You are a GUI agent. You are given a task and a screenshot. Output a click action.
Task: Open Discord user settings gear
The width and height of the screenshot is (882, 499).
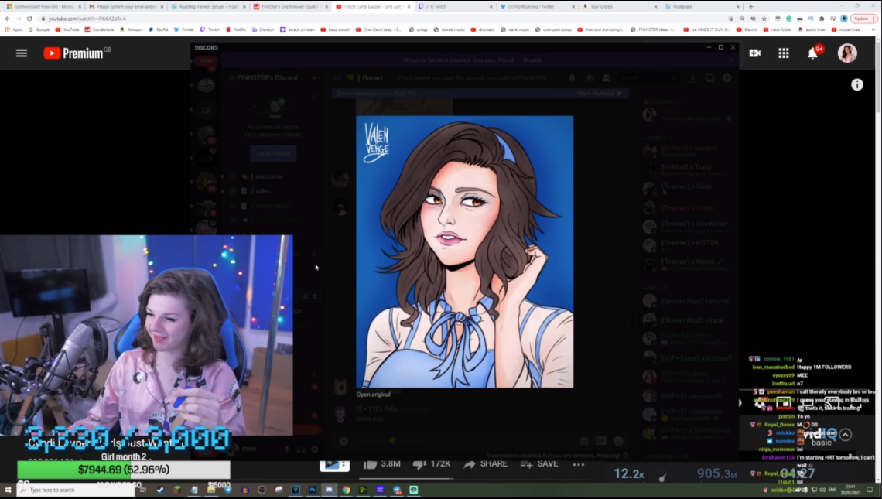click(314, 449)
